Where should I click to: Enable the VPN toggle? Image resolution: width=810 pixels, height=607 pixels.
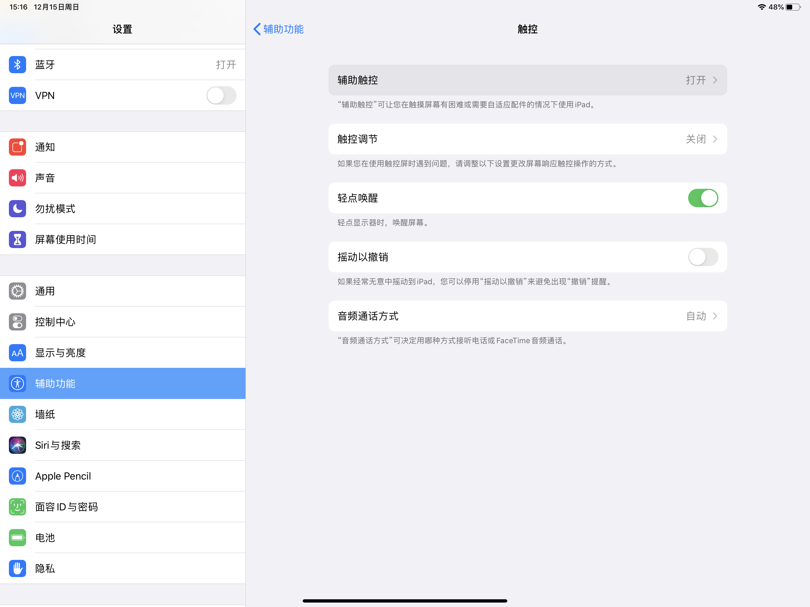[221, 95]
